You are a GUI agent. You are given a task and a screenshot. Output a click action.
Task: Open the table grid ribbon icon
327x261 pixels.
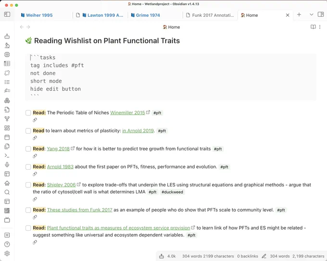(x=7, y=63)
